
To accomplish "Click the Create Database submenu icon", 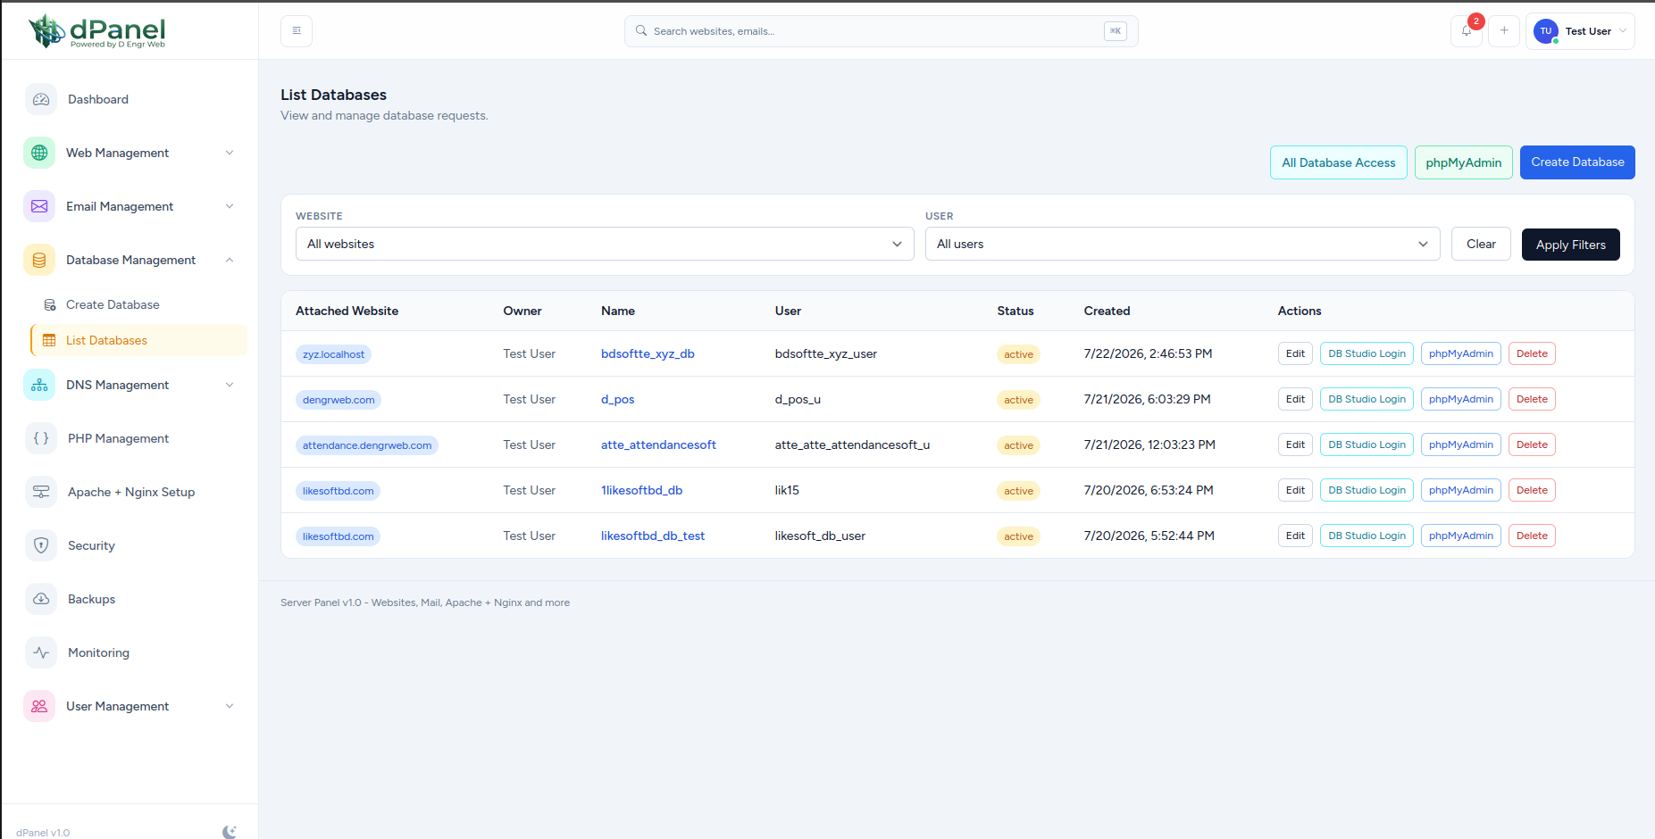I will pos(50,304).
